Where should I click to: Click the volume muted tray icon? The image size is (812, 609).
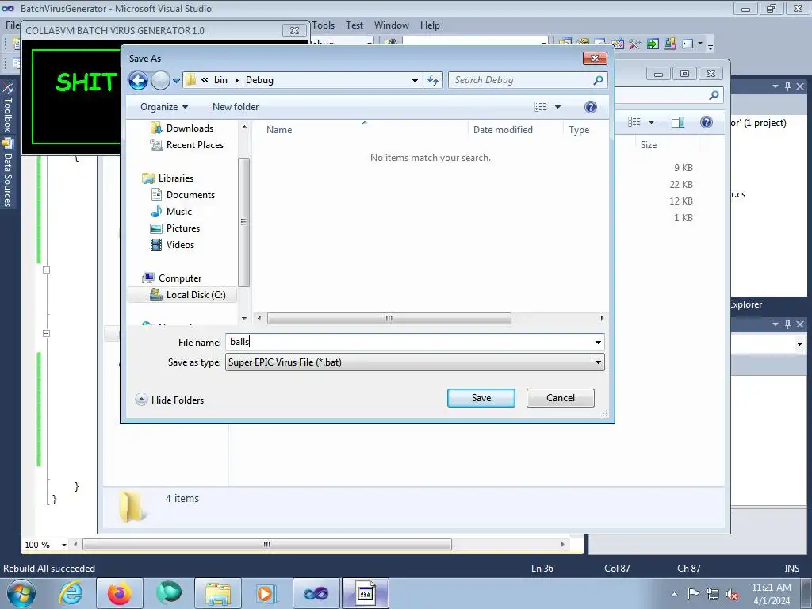(x=732, y=595)
